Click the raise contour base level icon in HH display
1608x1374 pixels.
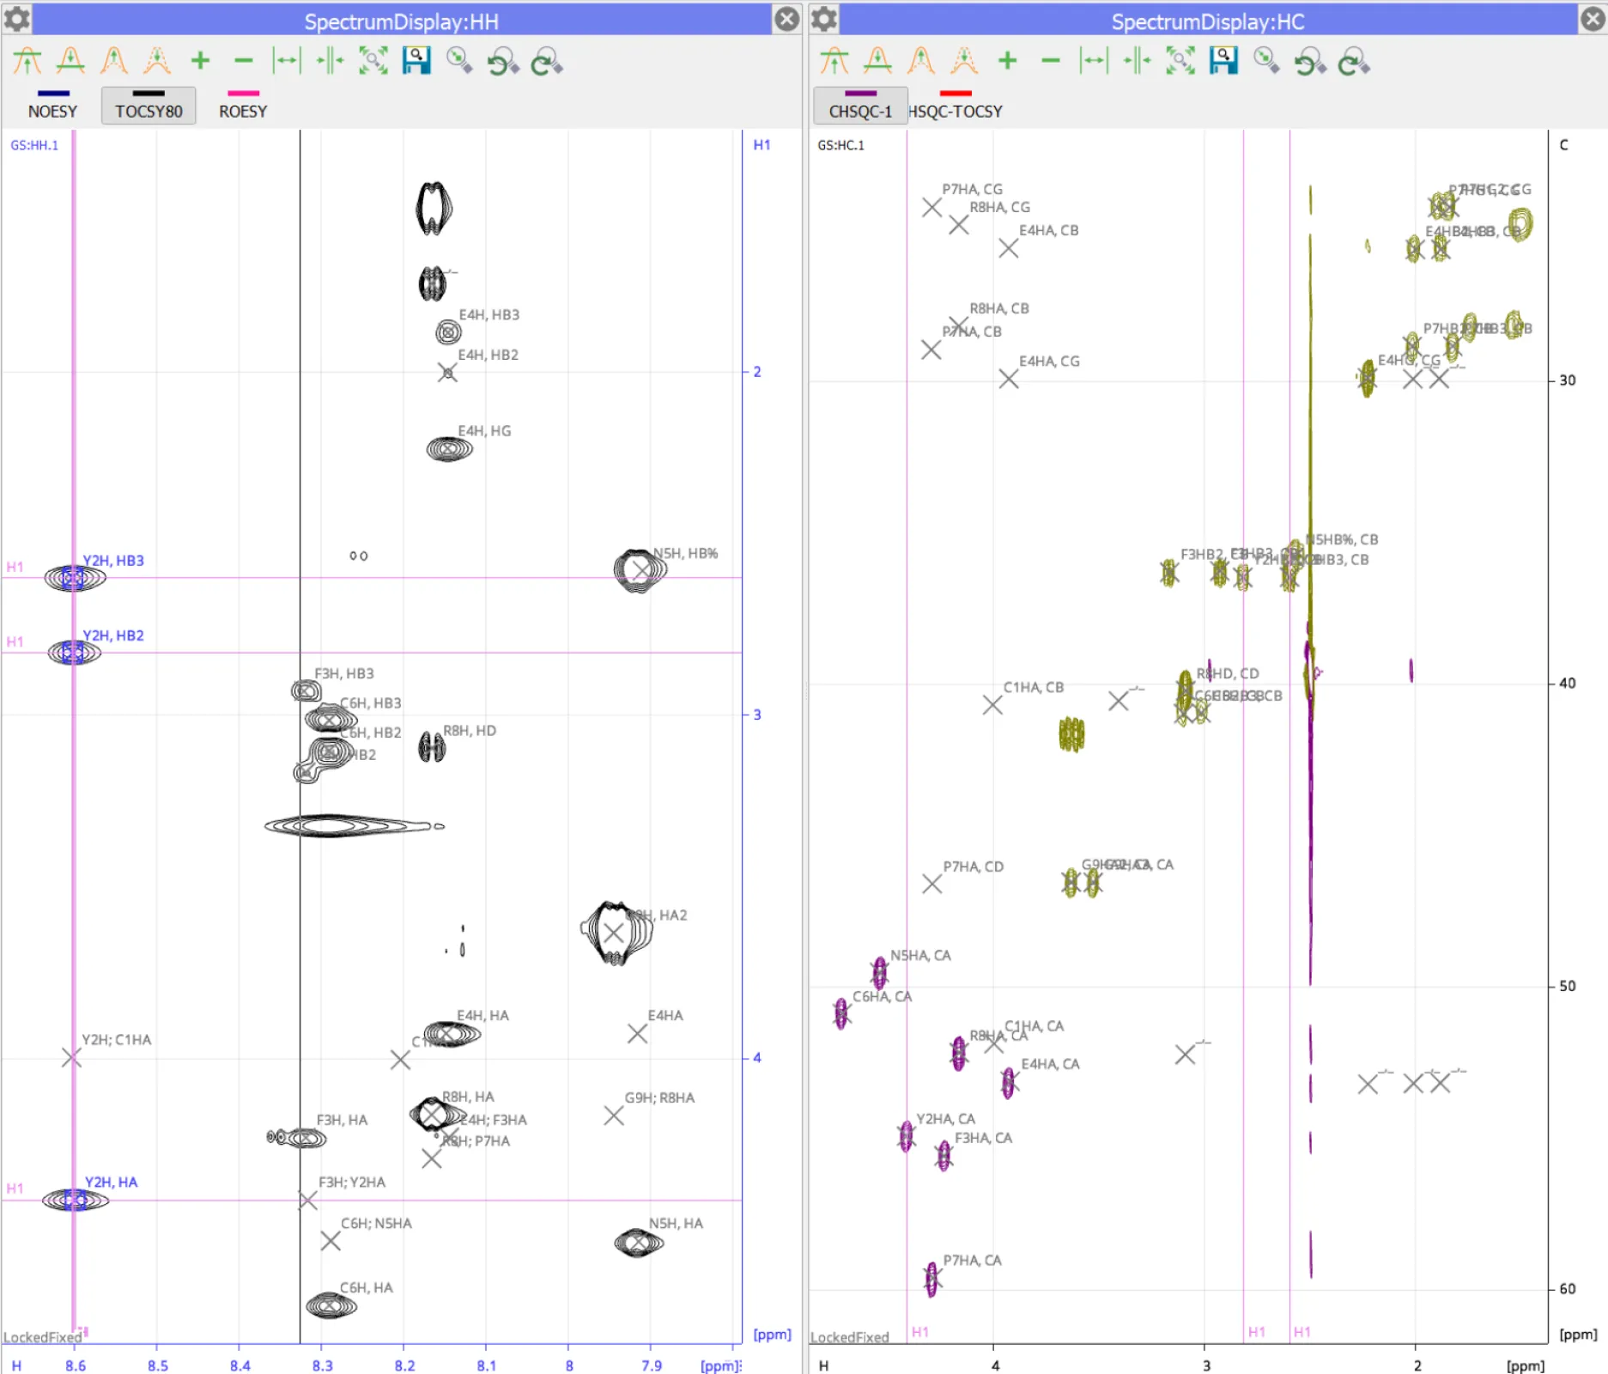click(x=200, y=61)
